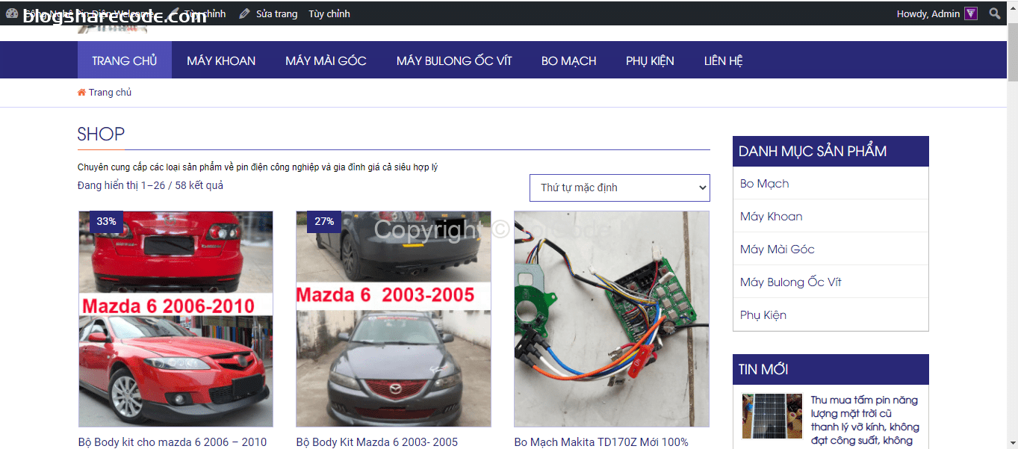
Task: Click the Tùy chỉnh link after Sửa trang
Action: point(329,13)
